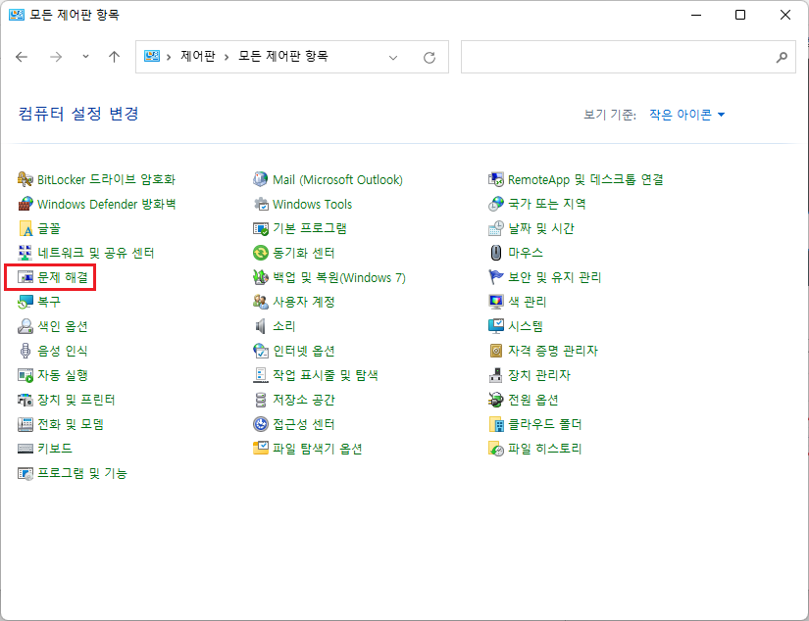Viewport: 809px width, 621px height.
Task: Click the 날짜 및 시간 clock icon
Action: click(496, 229)
